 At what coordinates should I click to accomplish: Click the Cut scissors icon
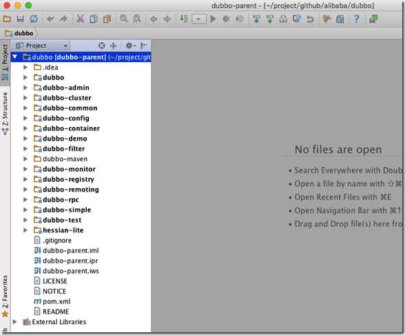pyautogui.click(x=80, y=19)
